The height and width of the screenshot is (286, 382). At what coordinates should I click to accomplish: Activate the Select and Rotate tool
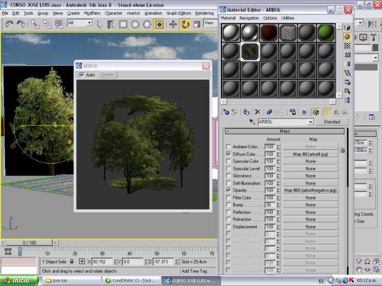[x=186, y=24]
